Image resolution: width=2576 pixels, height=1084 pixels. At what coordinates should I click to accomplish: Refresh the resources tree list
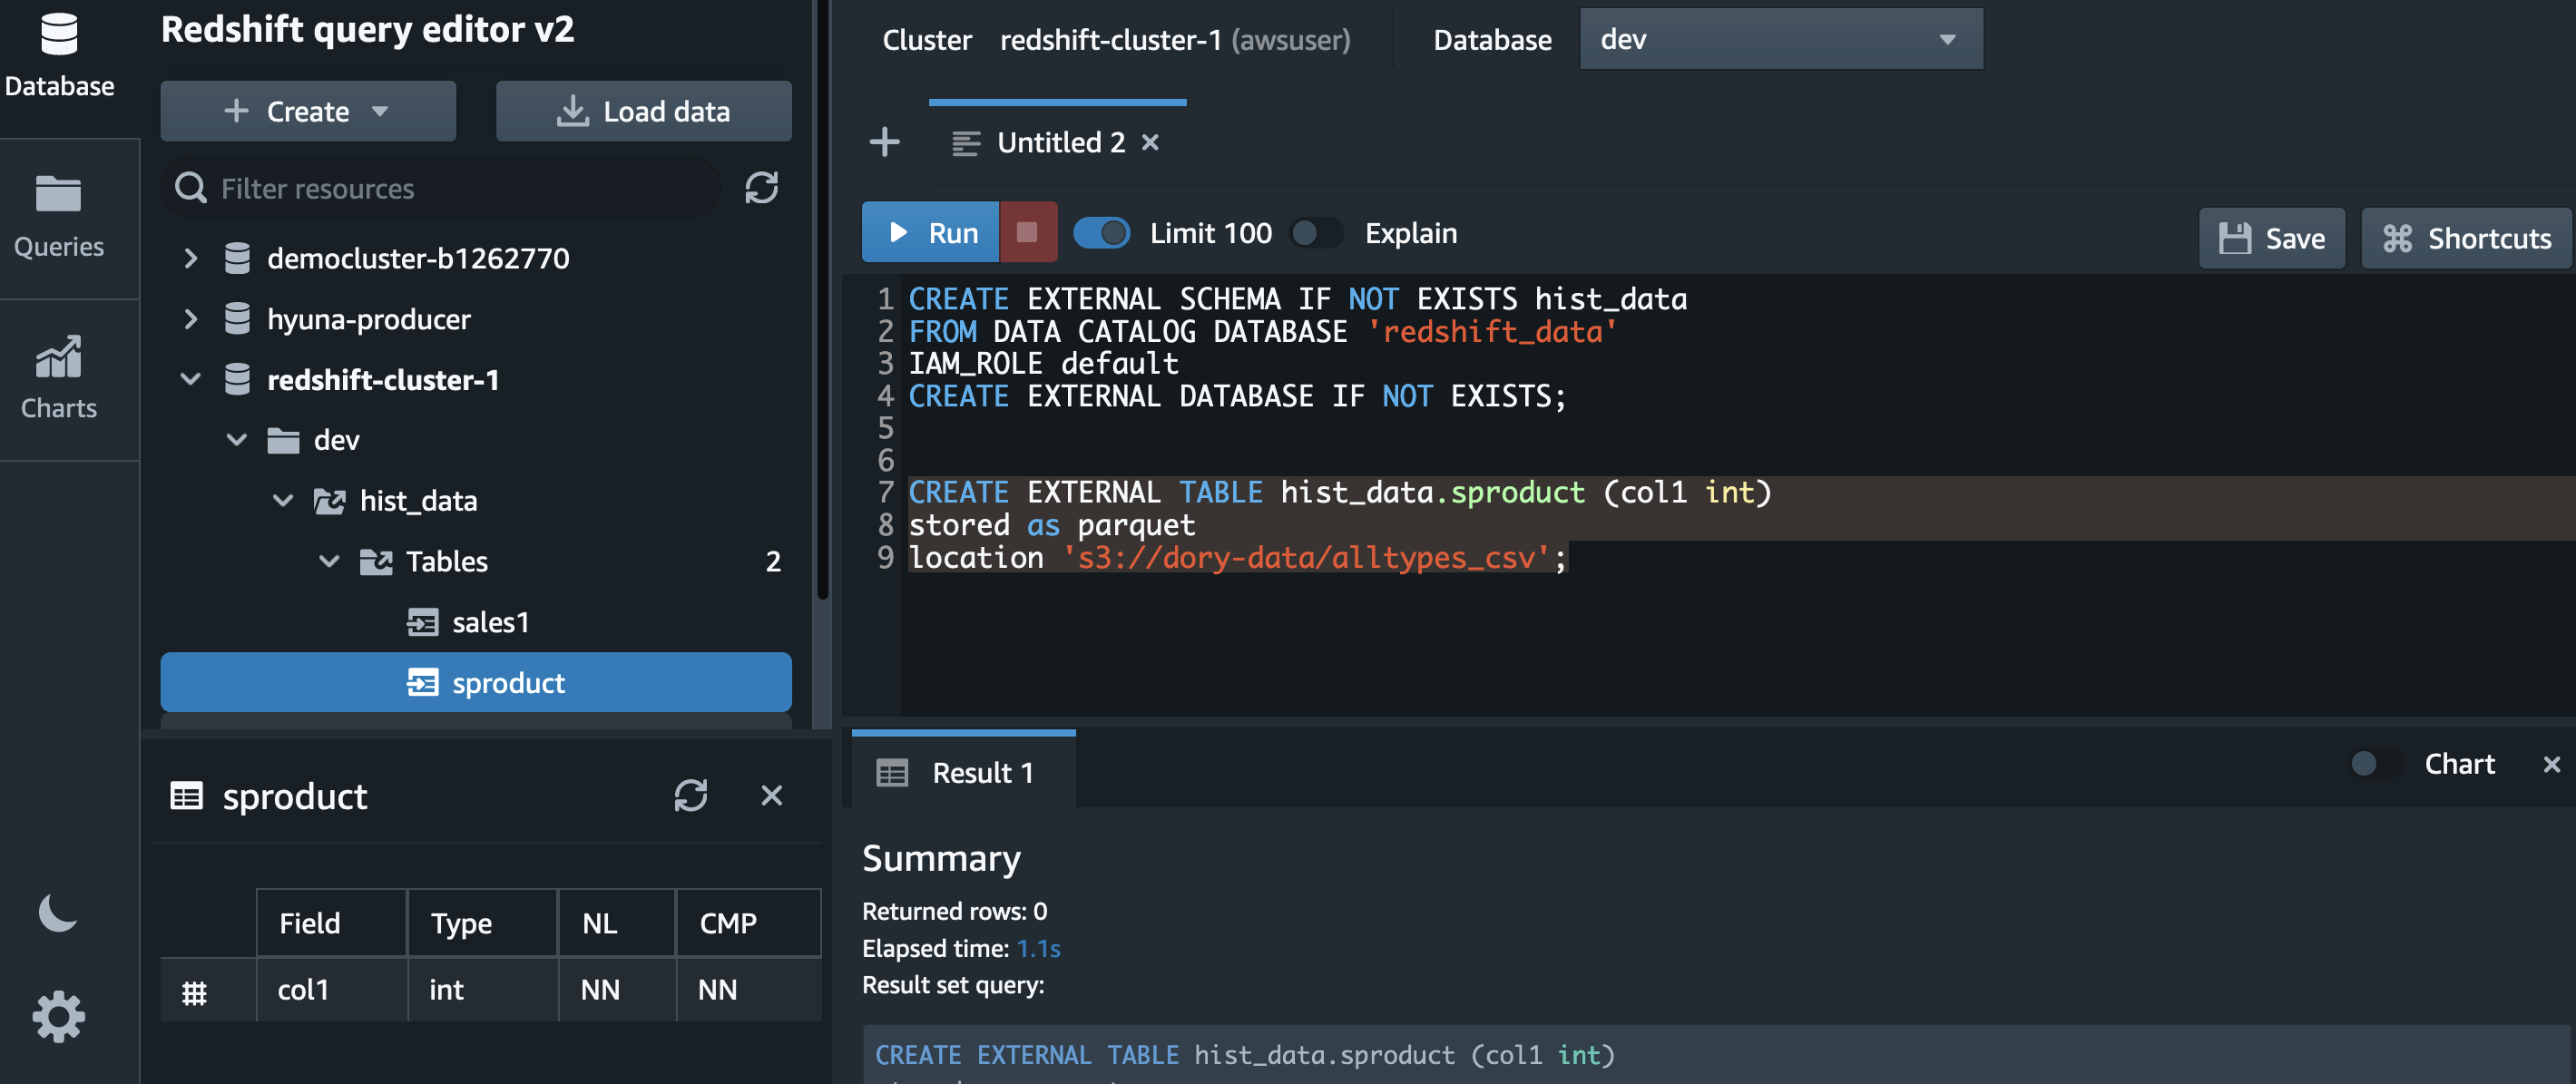(x=761, y=188)
